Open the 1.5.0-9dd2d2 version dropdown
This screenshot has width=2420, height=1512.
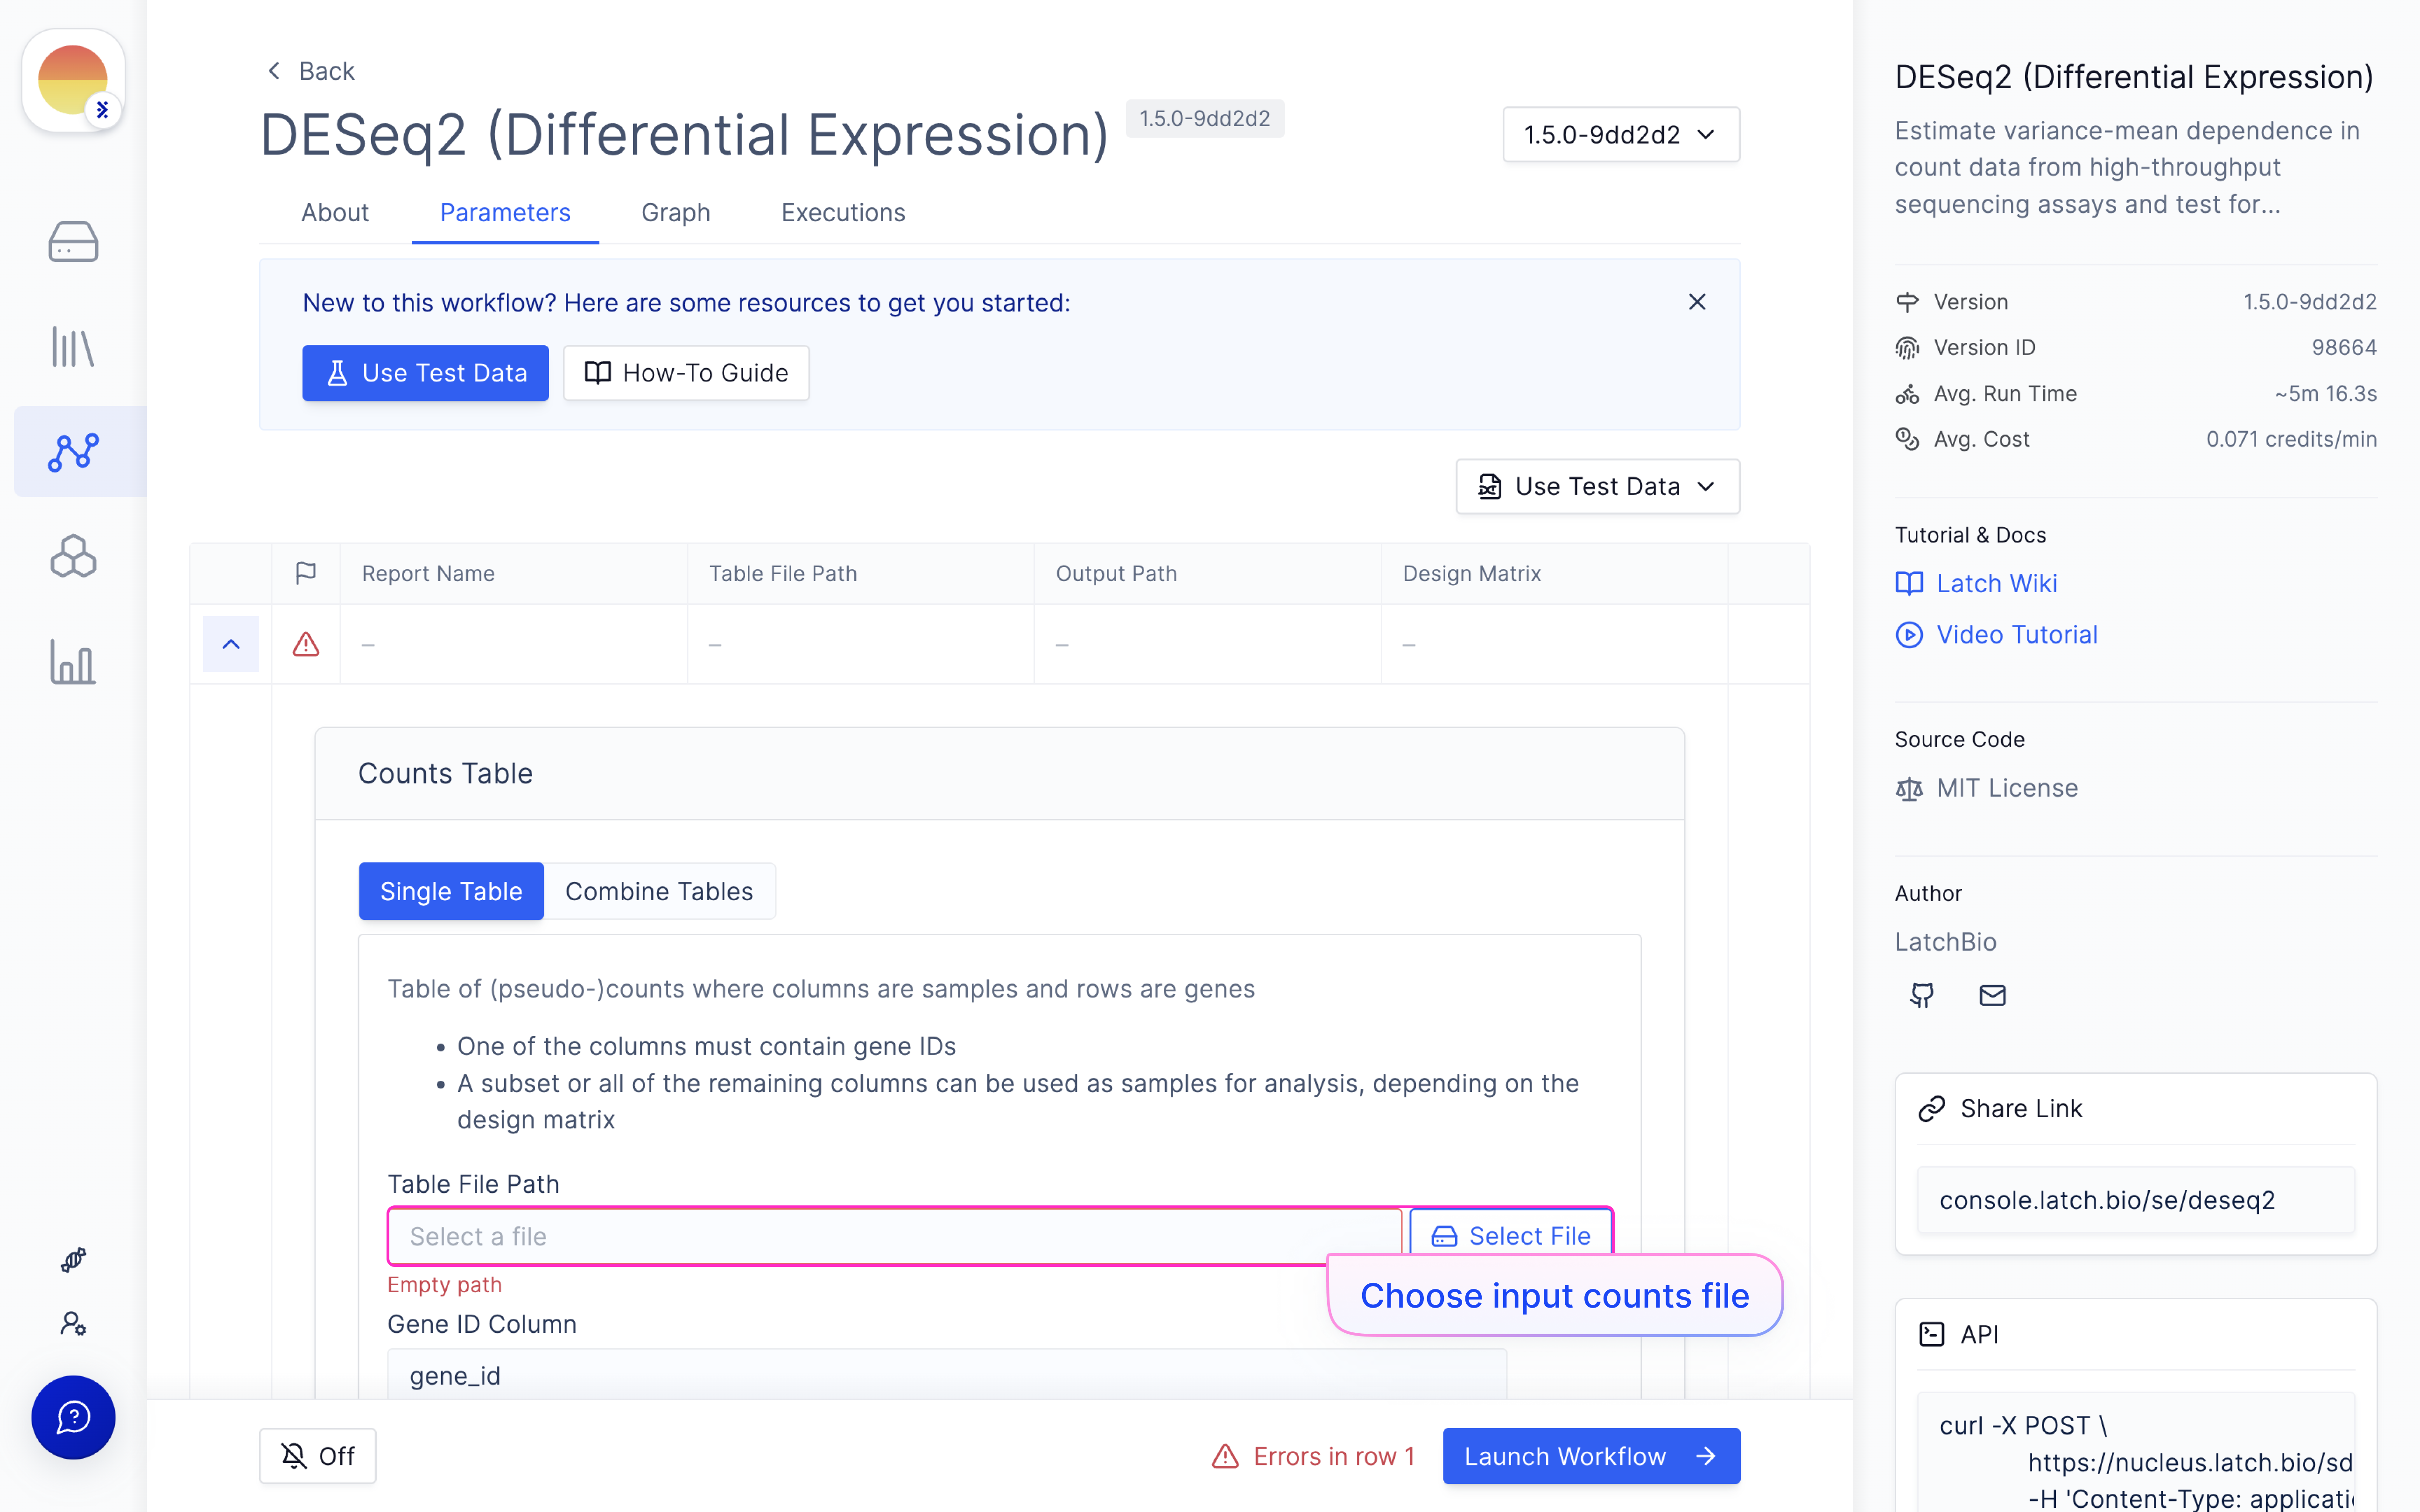coord(1621,134)
